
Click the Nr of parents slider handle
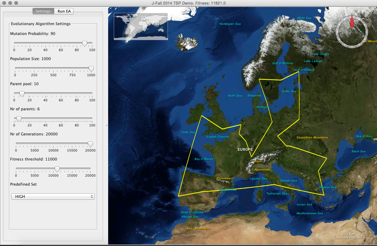pos(19,119)
